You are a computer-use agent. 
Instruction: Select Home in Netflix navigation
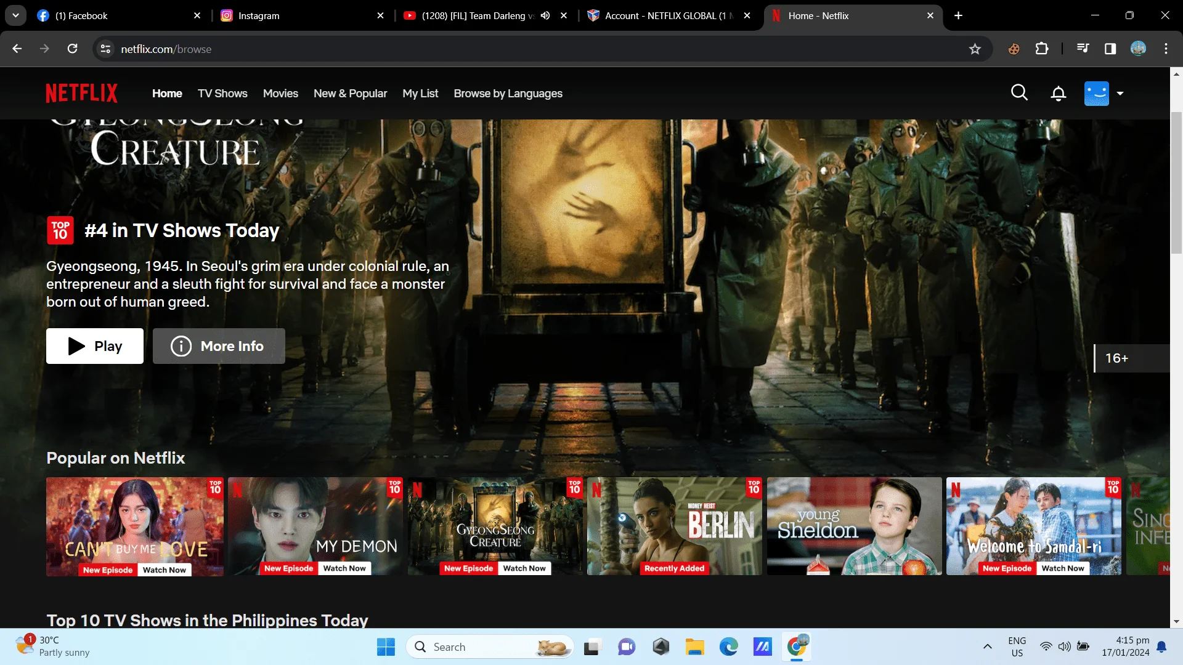(167, 94)
